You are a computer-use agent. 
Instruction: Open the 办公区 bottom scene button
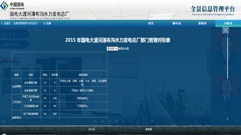[x=92, y=129]
